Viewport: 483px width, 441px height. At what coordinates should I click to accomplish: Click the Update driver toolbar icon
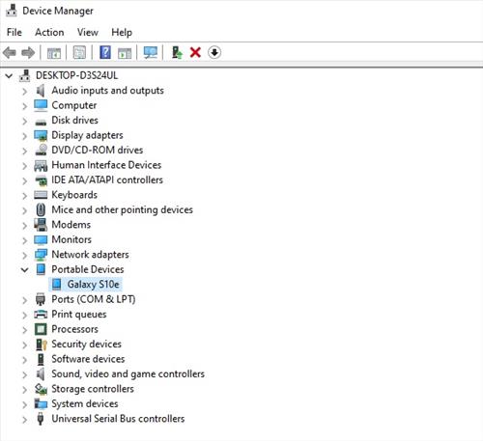pos(177,52)
